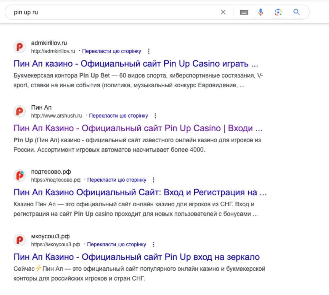Open the three-dot menu for arshush.ru result
The image size is (329, 295).
[155, 116]
